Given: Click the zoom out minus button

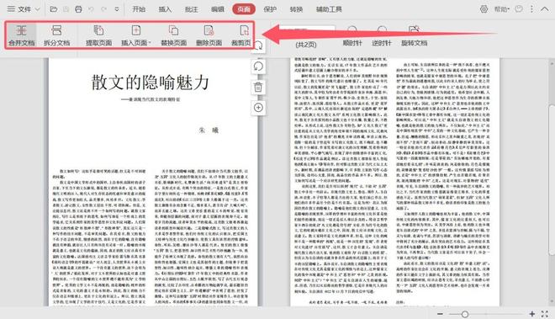Looking at the screenshot, I should point(440,314).
